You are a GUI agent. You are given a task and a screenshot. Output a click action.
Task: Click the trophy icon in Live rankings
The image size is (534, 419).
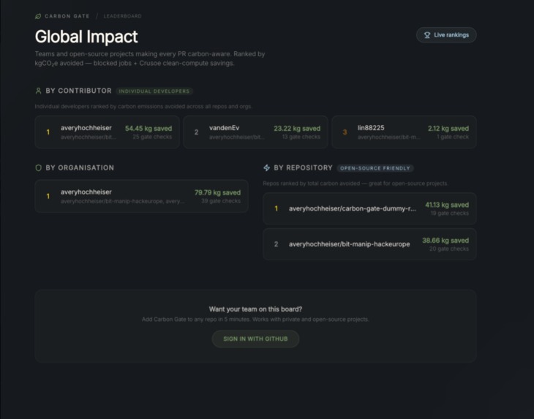tap(427, 35)
